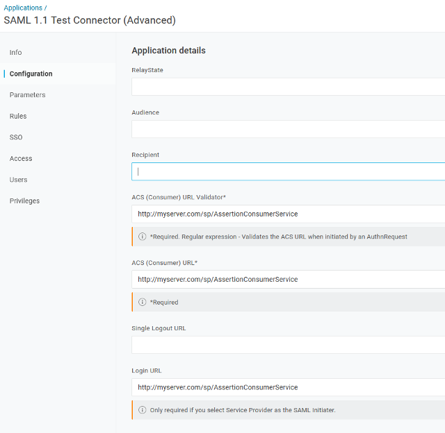445x433 pixels.
Task: Open the Access sidebar section
Action: pyautogui.click(x=21, y=159)
